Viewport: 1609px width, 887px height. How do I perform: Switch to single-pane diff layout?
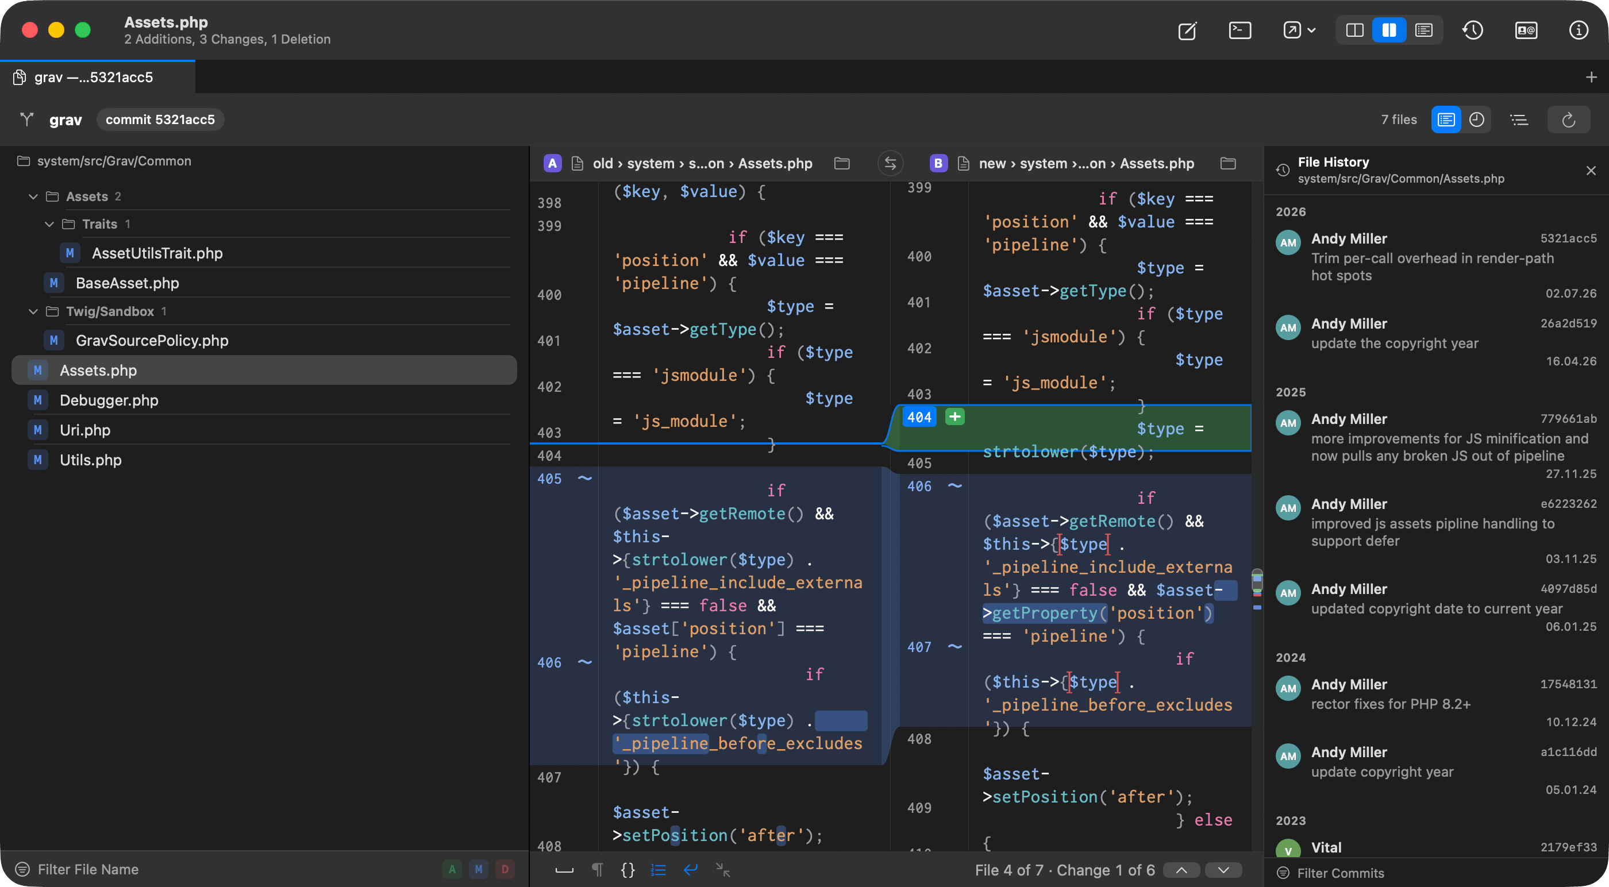point(1354,30)
